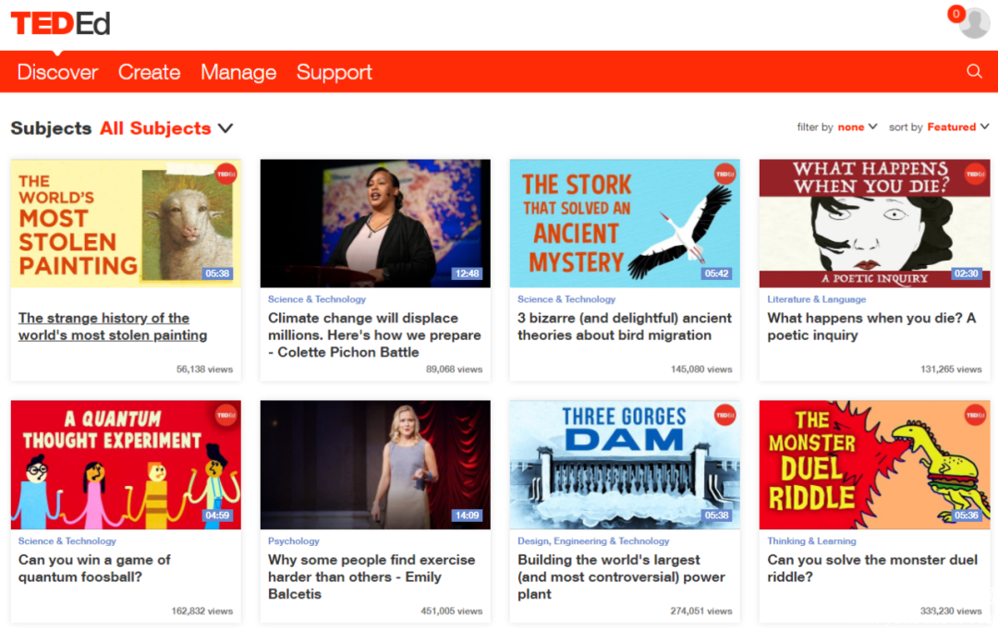Click the 05:38 duration on stolen painting thumbnail
Viewport: 998px width, 631px height.
[217, 273]
